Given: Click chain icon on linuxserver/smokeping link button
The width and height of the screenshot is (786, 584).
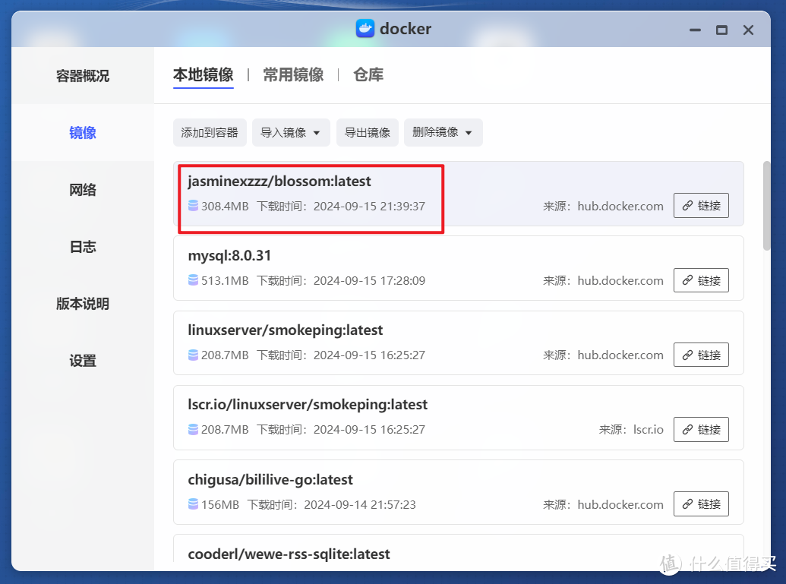Looking at the screenshot, I should tap(688, 355).
